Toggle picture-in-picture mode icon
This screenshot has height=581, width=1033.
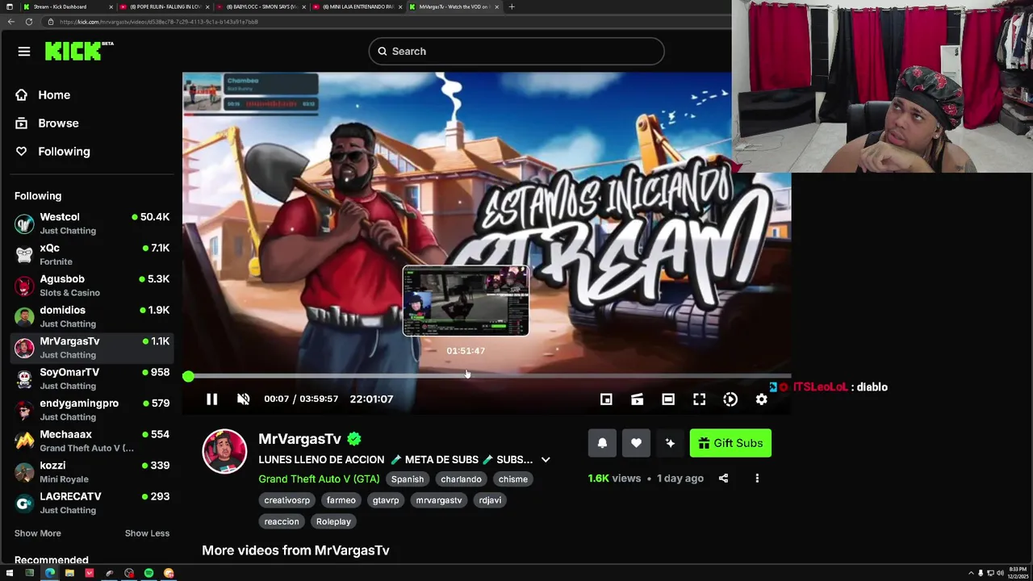(606, 399)
